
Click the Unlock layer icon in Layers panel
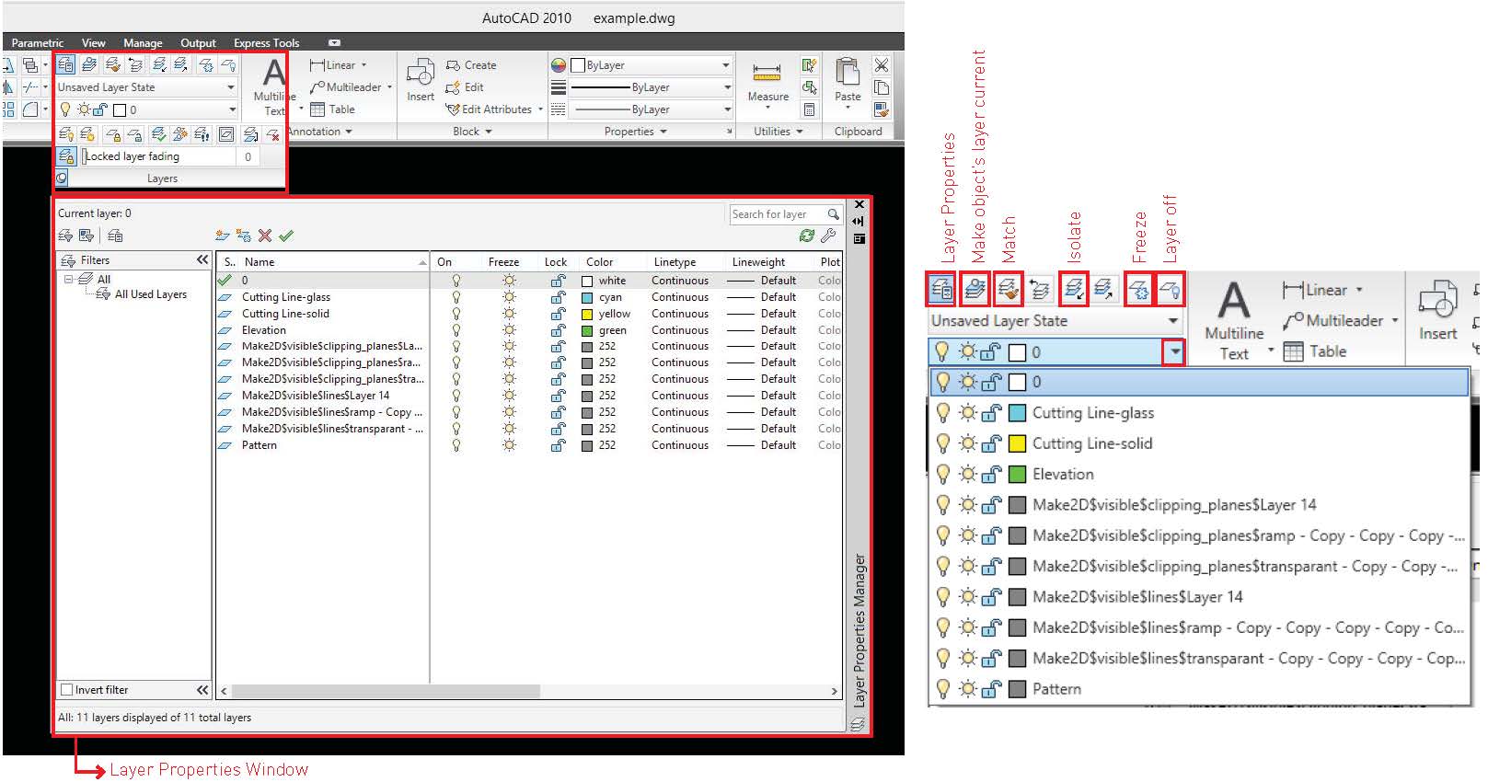(x=134, y=134)
